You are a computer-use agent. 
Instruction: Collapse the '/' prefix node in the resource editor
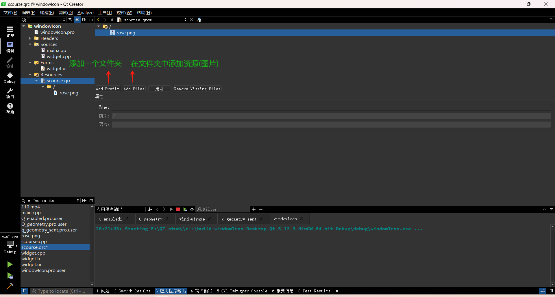tap(99, 26)
